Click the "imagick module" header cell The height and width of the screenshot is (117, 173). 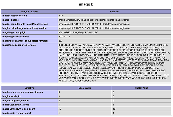[29, 11]
